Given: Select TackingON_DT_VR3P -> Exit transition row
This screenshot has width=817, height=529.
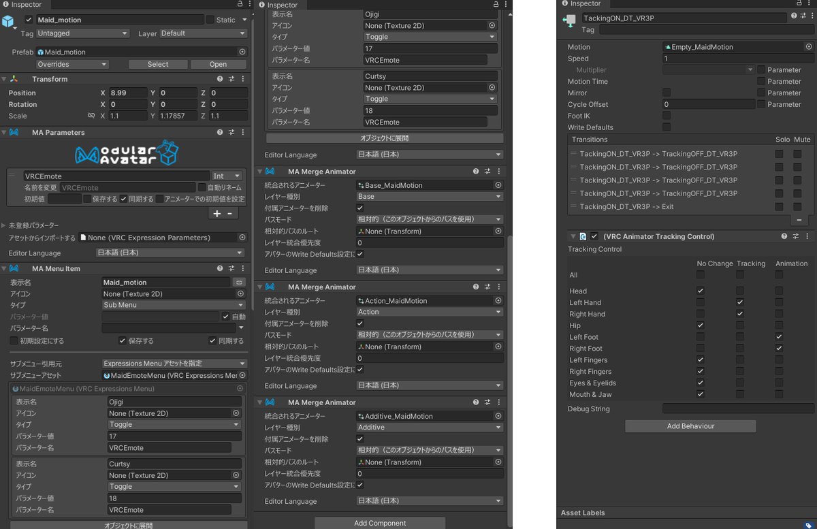Looking at the screenshot, I should pyautogui.click(x=690, y=207).
